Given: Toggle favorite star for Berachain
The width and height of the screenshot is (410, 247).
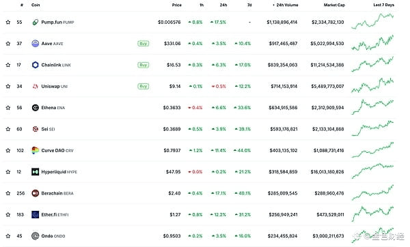Looking at the screenshot, I should 8,193.
